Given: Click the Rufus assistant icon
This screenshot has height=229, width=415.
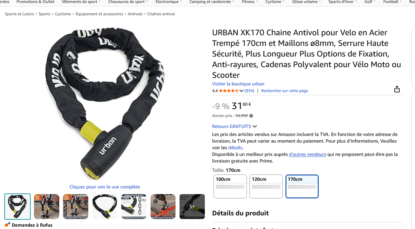Looking at the screenshot, I should pyautogui.click(x=8, y=225).
